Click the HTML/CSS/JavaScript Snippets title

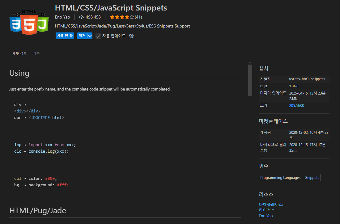[x=111, y=8]
